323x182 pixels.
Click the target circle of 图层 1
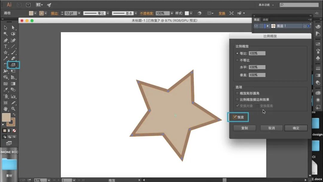[305, 26]
